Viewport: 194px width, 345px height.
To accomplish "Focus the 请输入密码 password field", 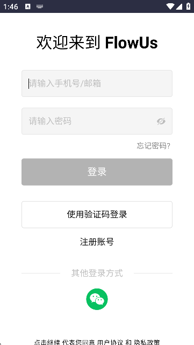I will click(x=97, y=121).
